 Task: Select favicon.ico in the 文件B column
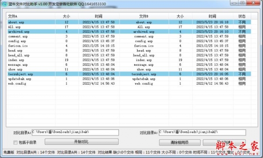pos(144,46)
